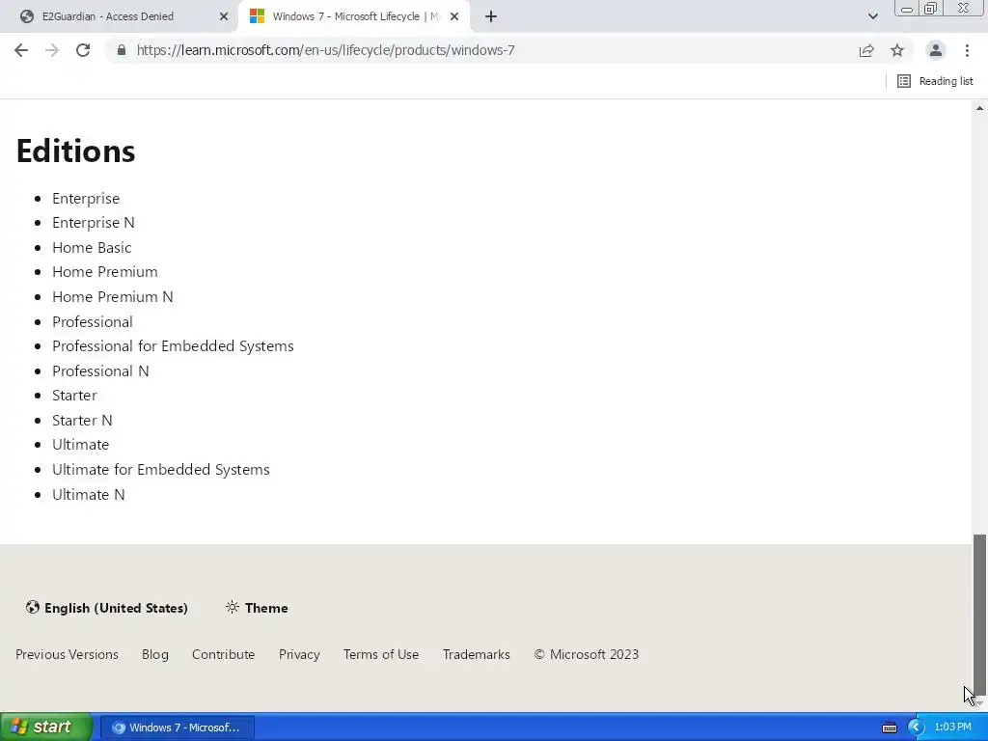Open the Privacy link
This screenshot has height=741, width=988.
pos(299,654)
